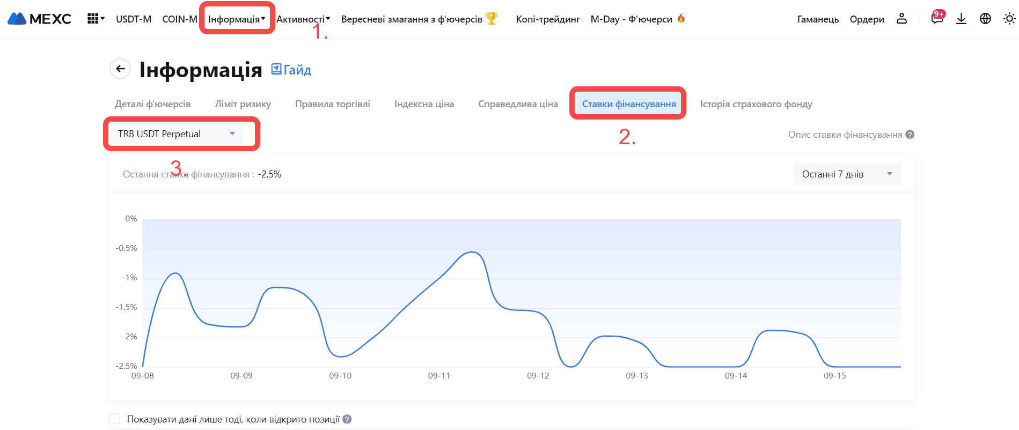This screenshot has width=1019, height=430.
Task: Switch to Ставки фінансування tab
Action: pyautogui.click(x=628, y=104)
